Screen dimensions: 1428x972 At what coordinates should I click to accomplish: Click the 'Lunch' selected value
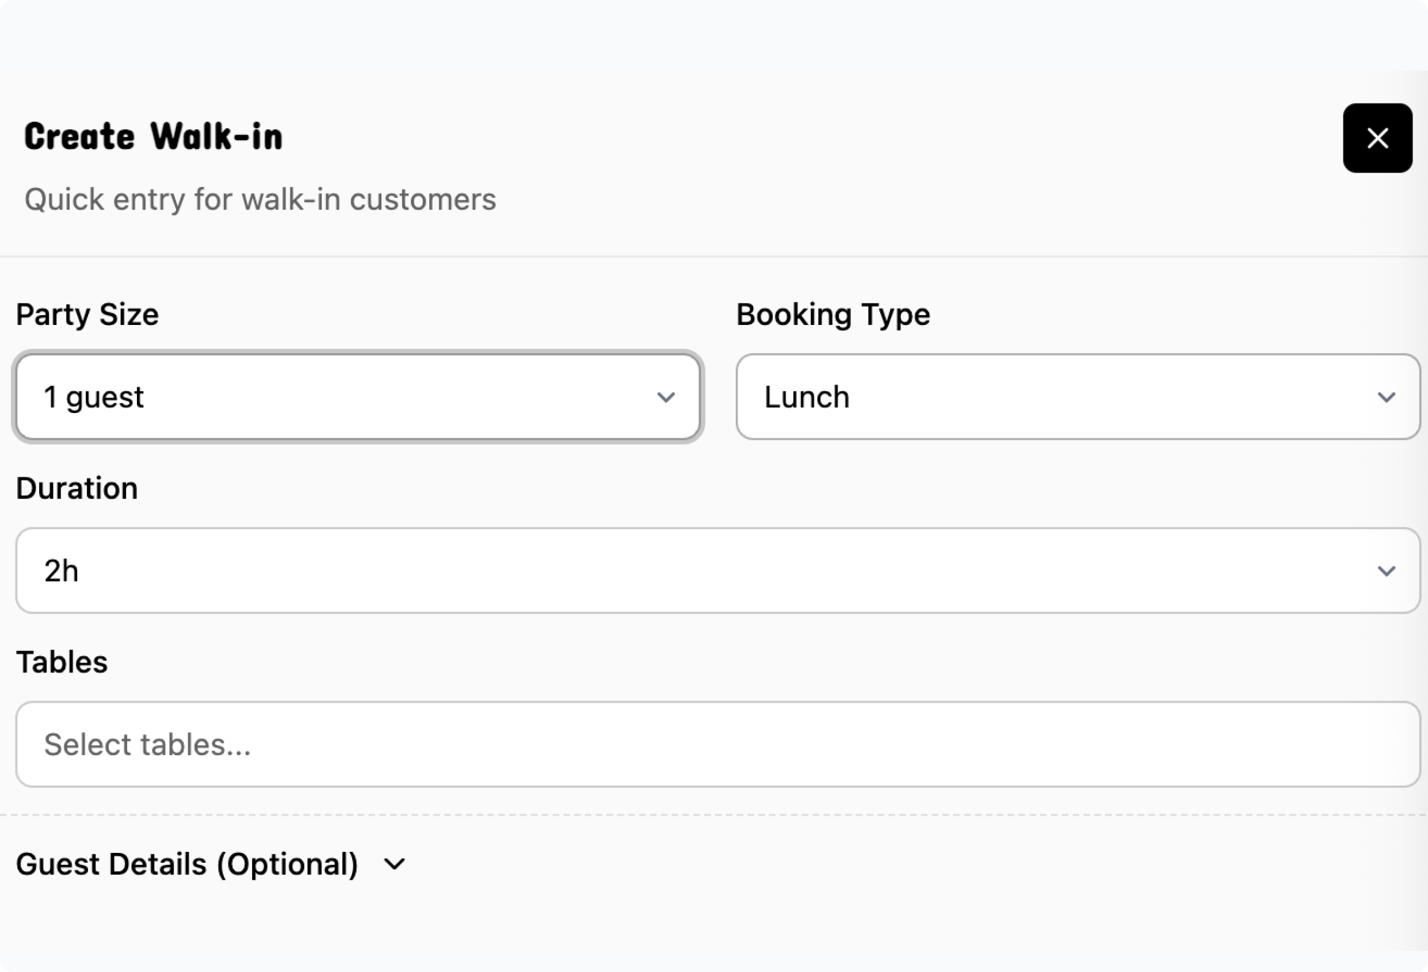[806, 397]
